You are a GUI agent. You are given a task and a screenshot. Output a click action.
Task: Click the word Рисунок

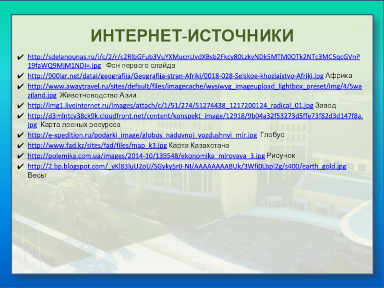click(281, 156)
